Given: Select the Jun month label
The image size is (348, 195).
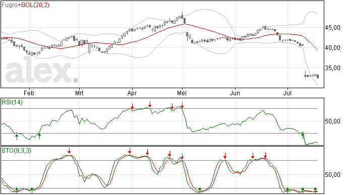Looking at the screenshot, I should (x=235, y=93).
